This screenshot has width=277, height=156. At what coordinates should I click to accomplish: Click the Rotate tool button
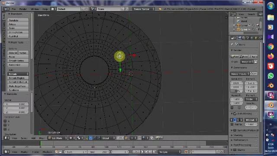pos(18,24)
